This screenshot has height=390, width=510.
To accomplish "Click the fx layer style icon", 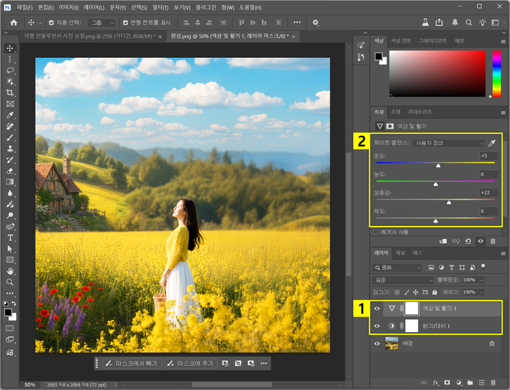I will coord(436,383).
